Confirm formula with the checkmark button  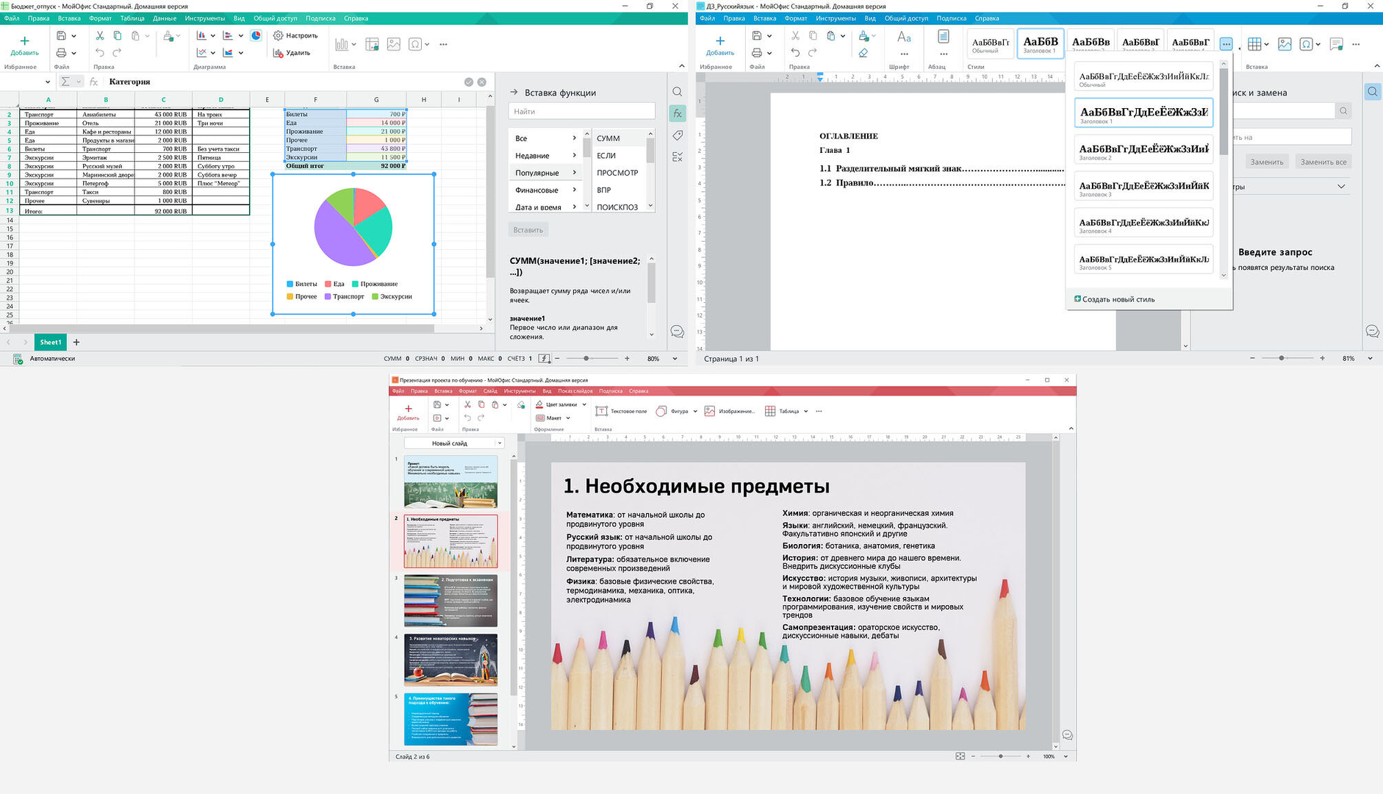pyautogui.click(x=468, y=82)
